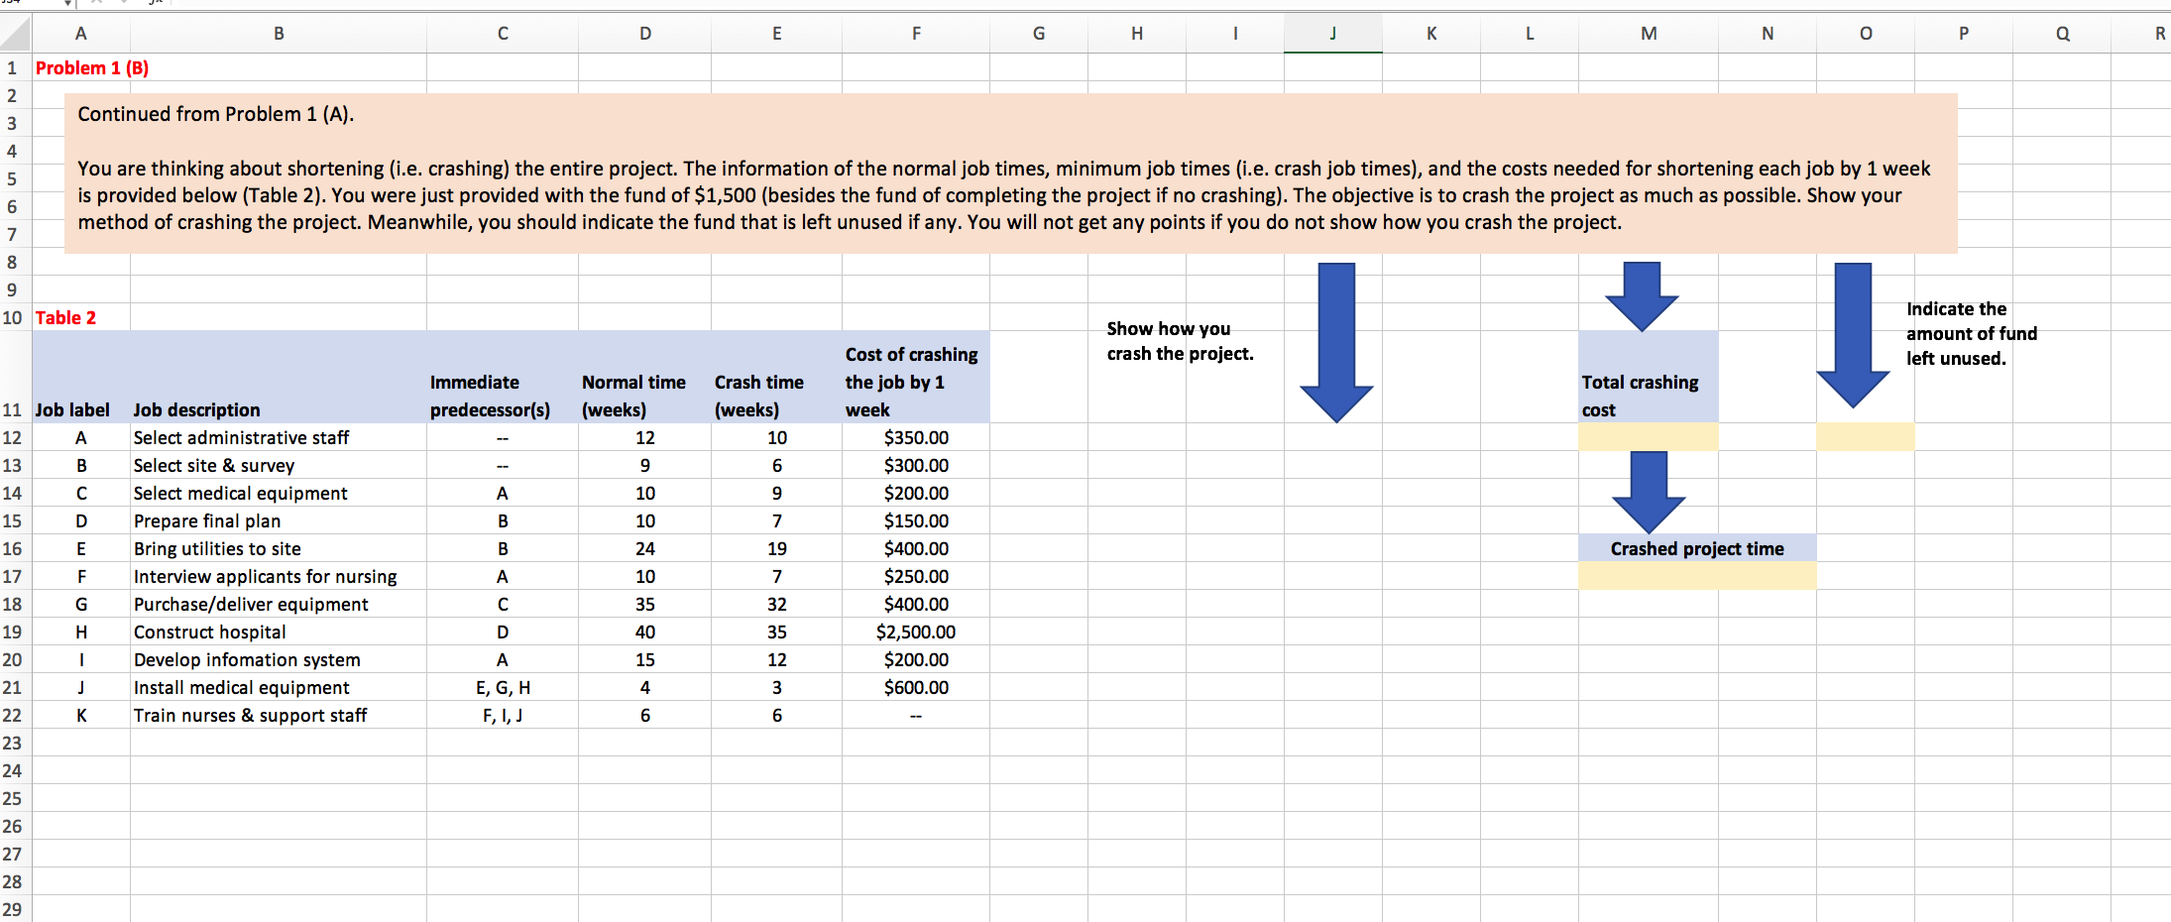Click the "F, I, J" predecessors cell
2171x922 pixels.
[x=503, y=715]
